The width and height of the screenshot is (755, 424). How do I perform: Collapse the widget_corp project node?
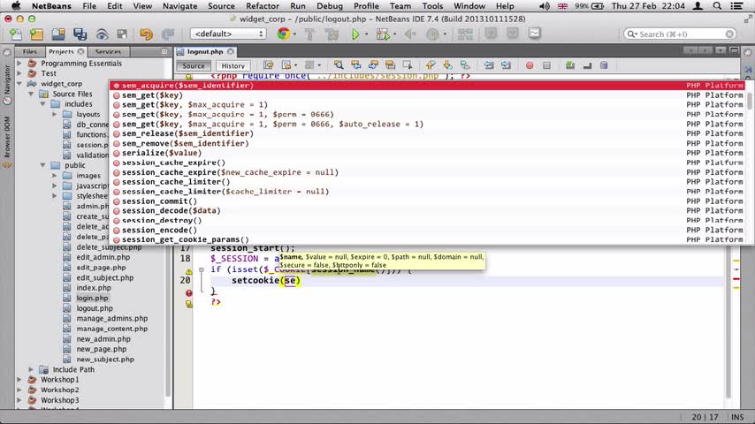pyautogui.click(x=19, y=84)
